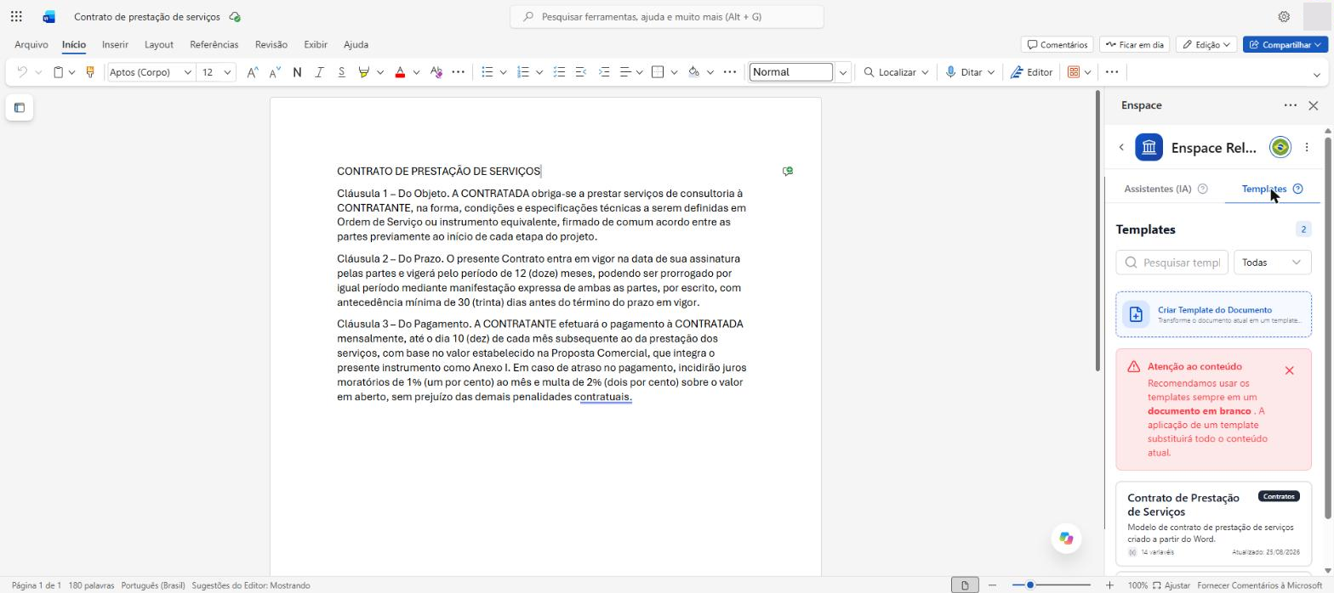Click the paragraph alignment icon
Viewport: 1334px width, 593px height.
pyautogui.click(x=625, y=72)
